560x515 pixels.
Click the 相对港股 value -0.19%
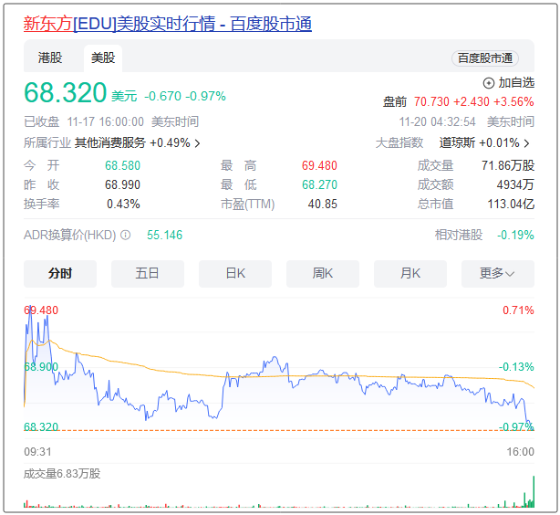point(515,235)
